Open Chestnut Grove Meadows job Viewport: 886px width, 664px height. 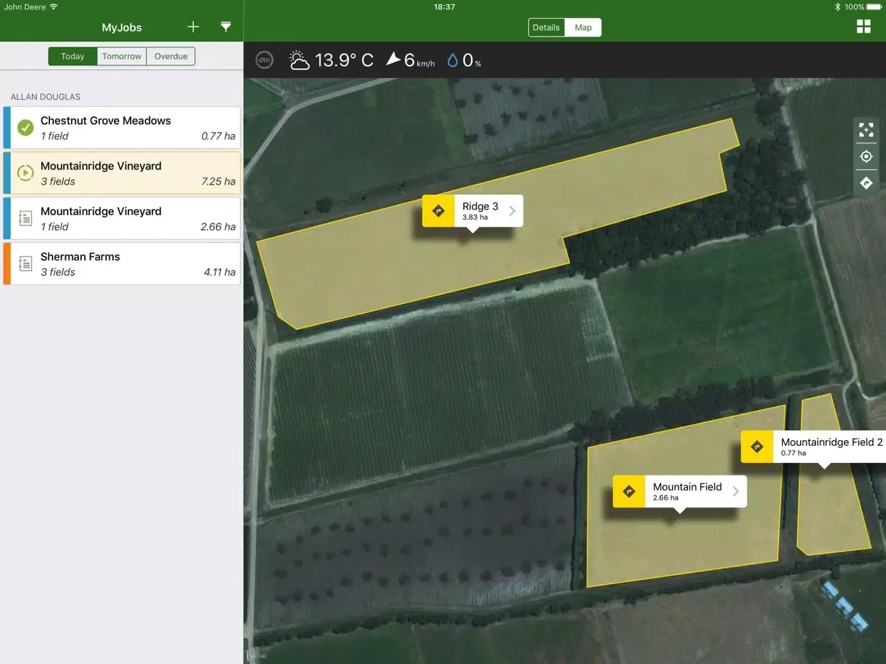click(122, 128)
